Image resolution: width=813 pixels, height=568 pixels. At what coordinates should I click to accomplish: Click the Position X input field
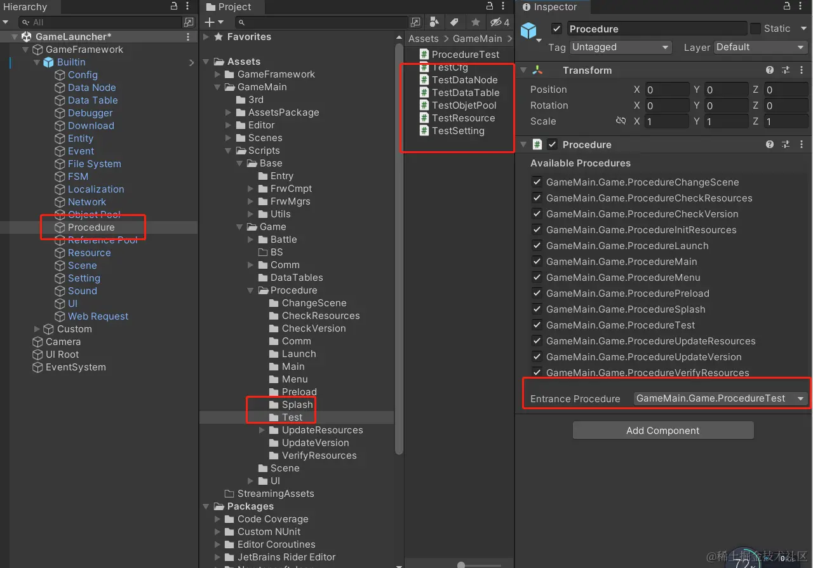pyautogui.click(x=667, y=90)
